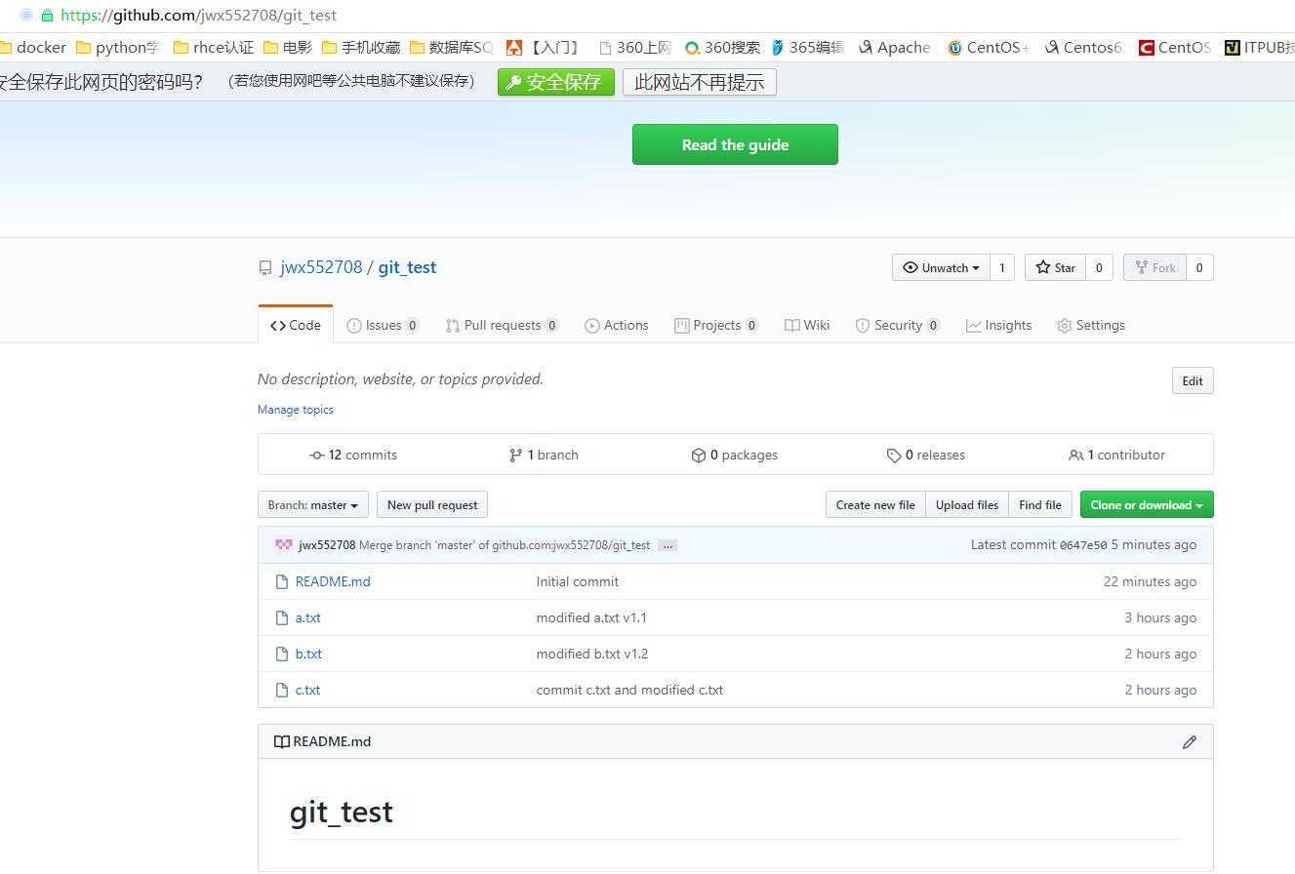The width and height of the screenshot is (1295, 874).
Task: Switch to the Pull requests tab
Action: click(x=502, y=326)
